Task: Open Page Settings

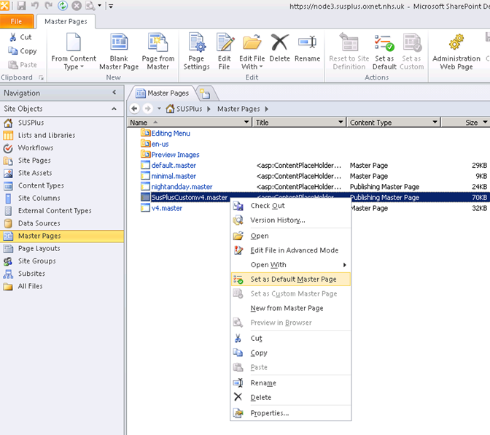Action: [197, 52]
